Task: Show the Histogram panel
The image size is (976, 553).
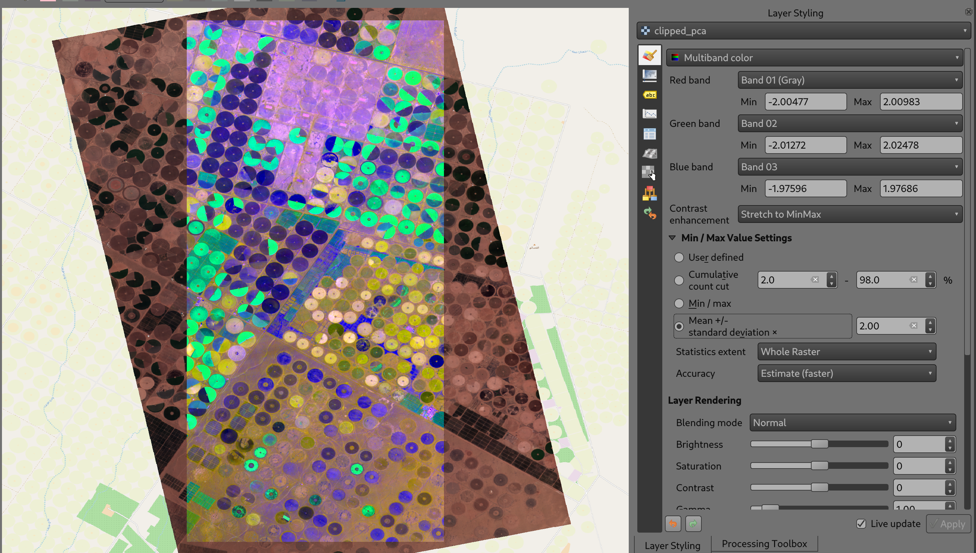Action: (649, 113)
